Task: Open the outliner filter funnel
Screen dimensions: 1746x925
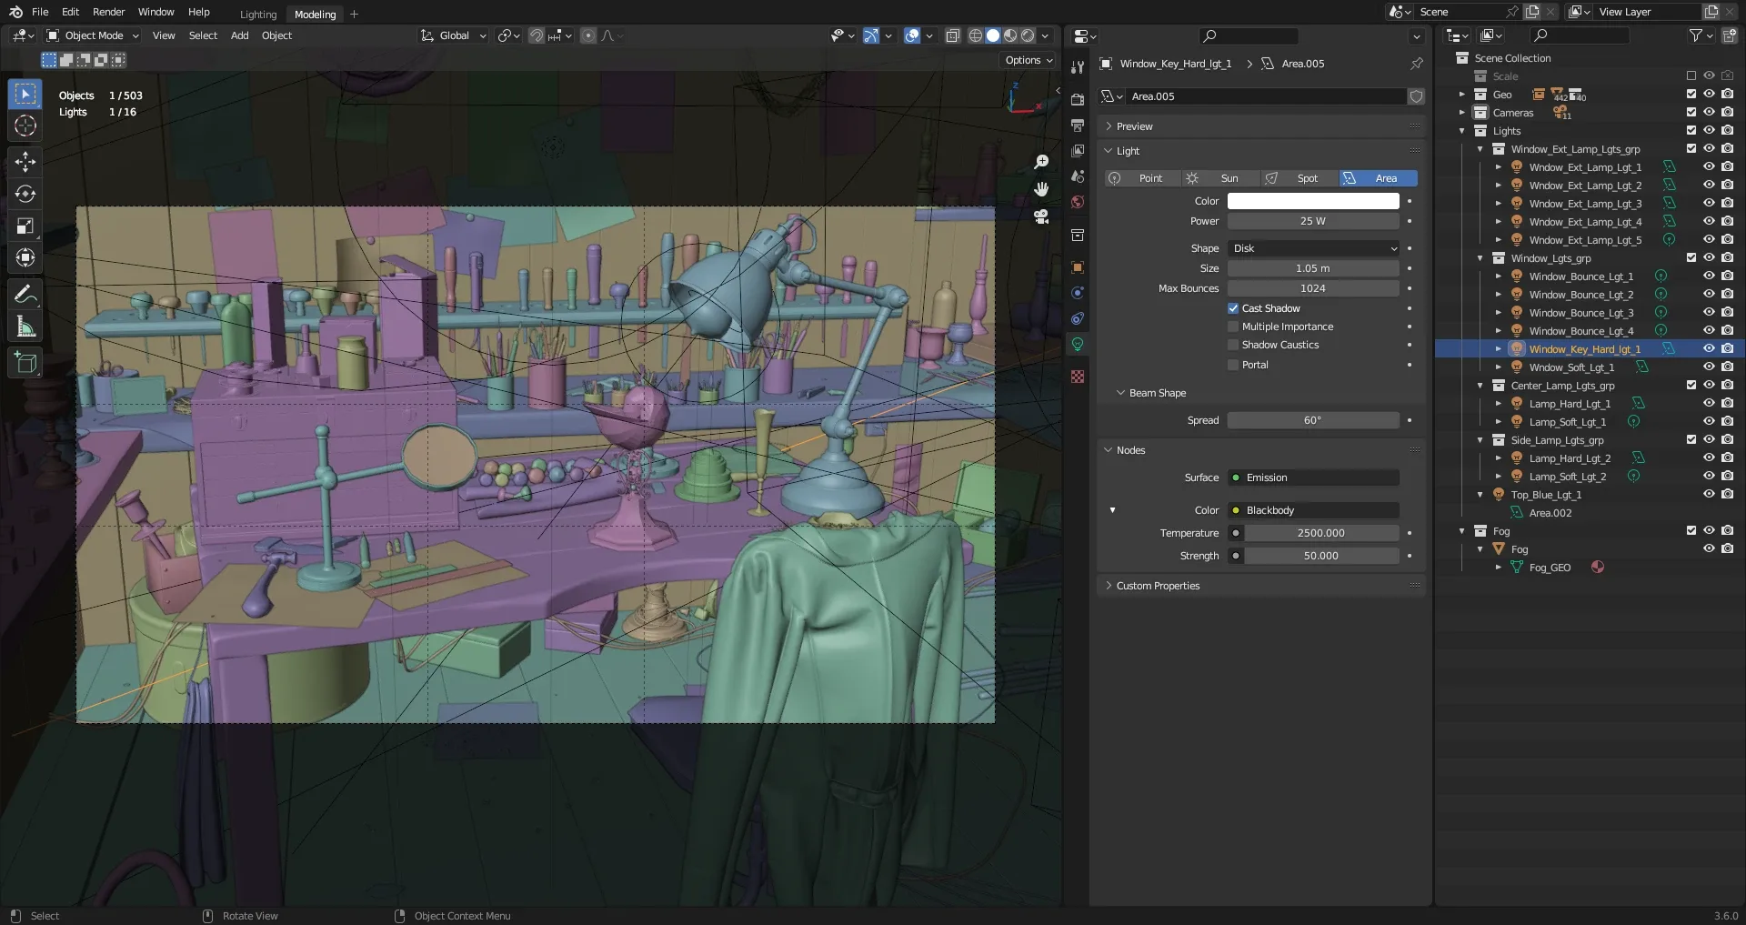Action: pyautogui.click(x=1695, y=35)
